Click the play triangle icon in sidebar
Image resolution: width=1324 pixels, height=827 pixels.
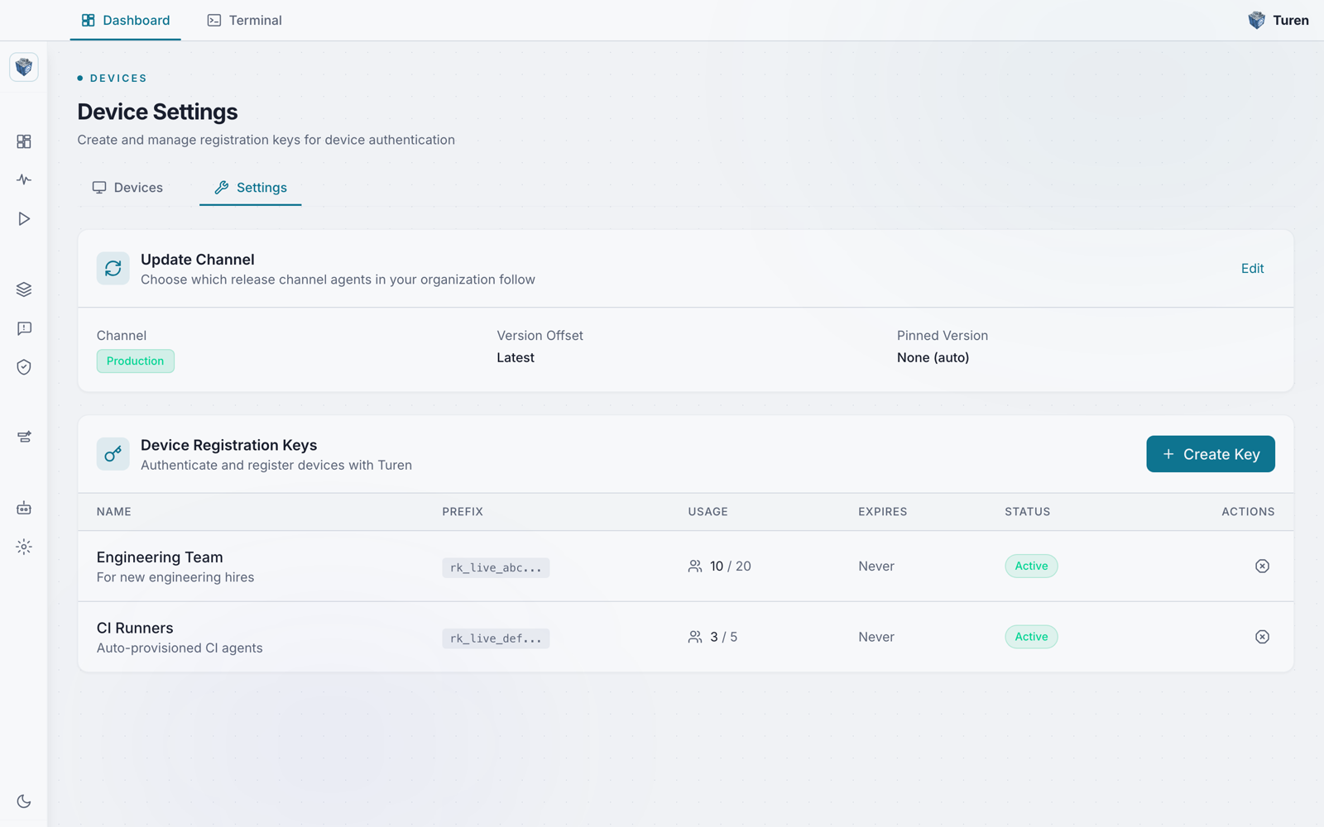pyautogui.click(x=24, y=218)
